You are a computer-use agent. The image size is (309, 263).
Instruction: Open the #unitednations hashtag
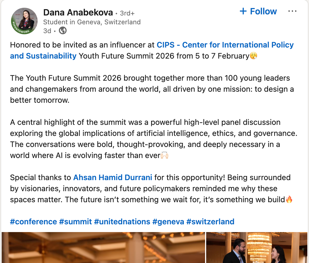pos(122,222)
